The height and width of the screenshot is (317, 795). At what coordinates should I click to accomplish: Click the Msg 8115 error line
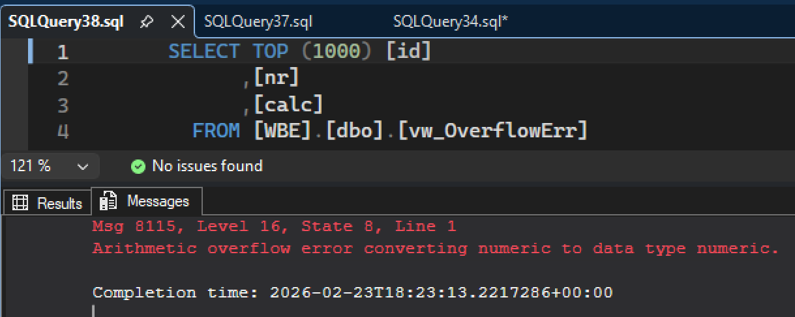(274, 227)
